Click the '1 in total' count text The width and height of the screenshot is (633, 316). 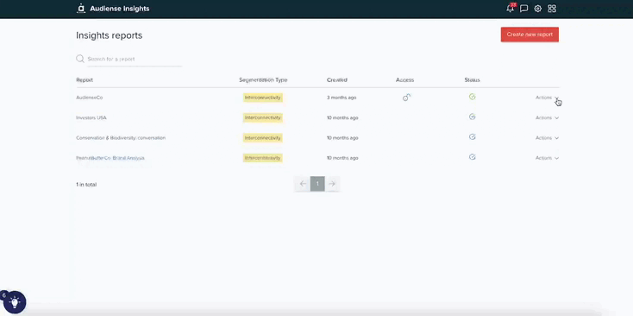coord(86,185)
